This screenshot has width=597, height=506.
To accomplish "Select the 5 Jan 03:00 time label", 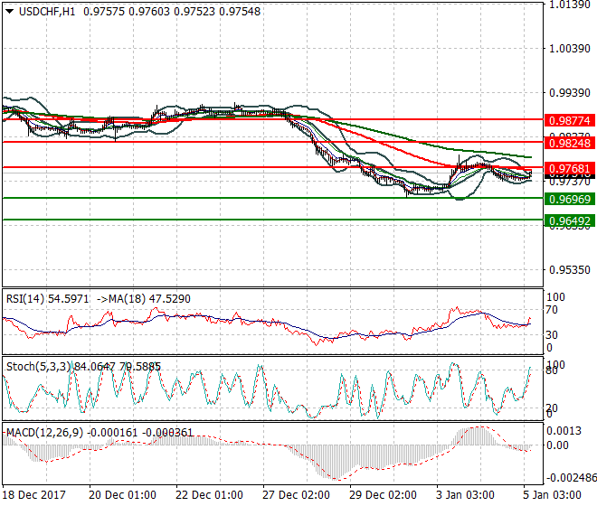I will coord(552,495).
